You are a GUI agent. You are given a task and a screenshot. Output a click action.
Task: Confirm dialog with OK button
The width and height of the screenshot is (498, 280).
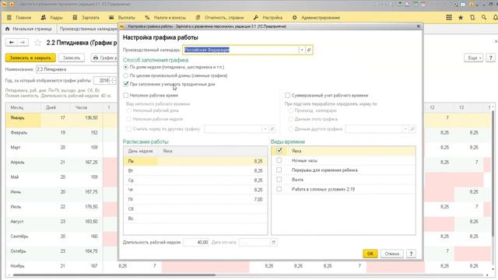pyautogui.click(x=370, y=254)
